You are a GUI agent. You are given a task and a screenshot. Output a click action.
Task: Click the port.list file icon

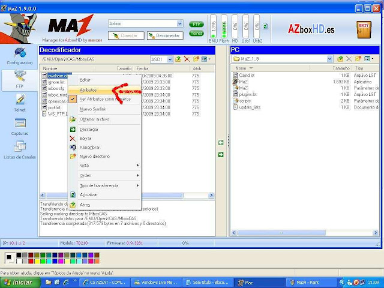pyautogui.click(x=44, y=107)
